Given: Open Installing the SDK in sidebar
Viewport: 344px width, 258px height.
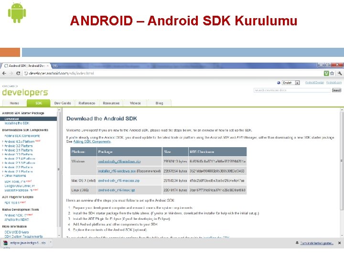Looking at the screenshot, I should pos(17,123).
